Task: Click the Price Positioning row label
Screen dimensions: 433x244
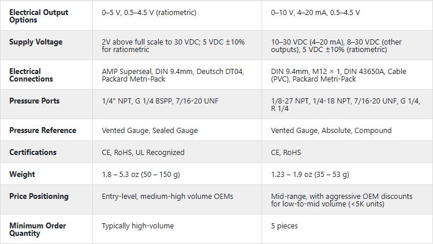Action: (x=39, y=196)
